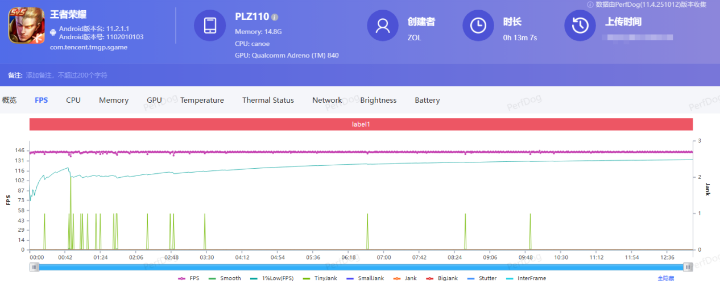Click the duration clock icon
The height and width of the screenshot is (284, 720).
(x=478, y=26)
